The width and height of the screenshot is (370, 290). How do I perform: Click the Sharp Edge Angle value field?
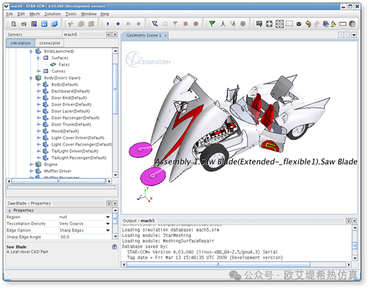click(85, 237)
